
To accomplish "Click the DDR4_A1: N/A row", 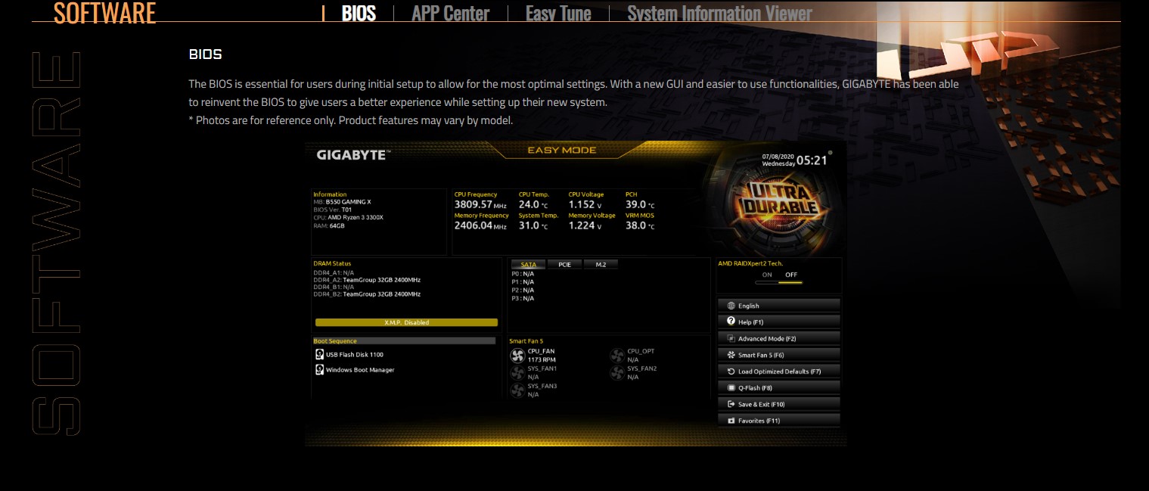I will click(x=334, y=272).
